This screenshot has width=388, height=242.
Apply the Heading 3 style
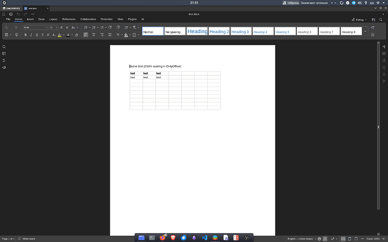[241, 31]
